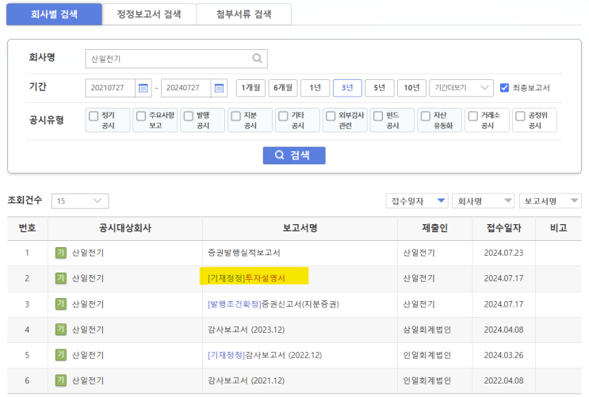Screen dimensions: 589x397
Task: Click the green 기 icon in row 1
Action: pos(60,253)
